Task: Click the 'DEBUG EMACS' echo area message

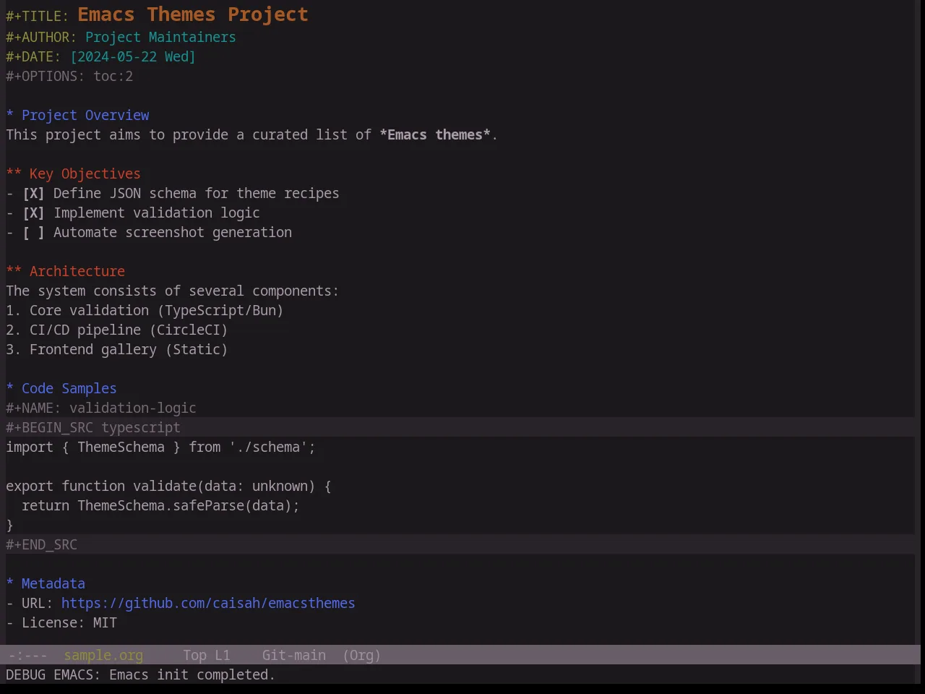Action: tap(140, 674)
